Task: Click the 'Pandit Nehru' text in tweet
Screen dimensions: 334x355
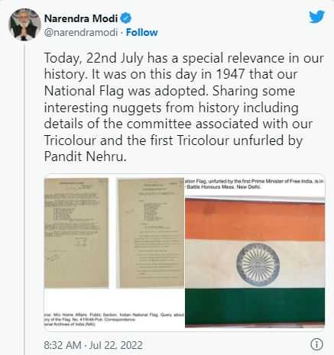Action: 85,157
